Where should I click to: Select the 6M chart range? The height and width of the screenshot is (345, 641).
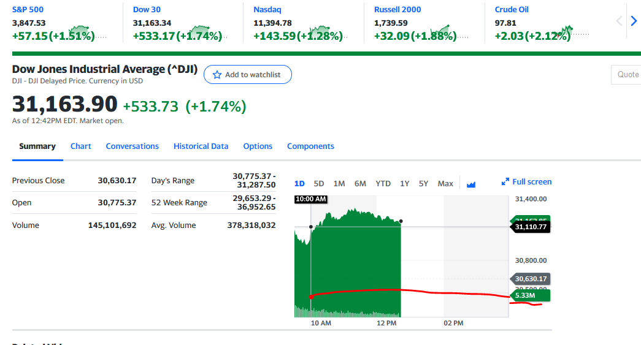[360, 184]
